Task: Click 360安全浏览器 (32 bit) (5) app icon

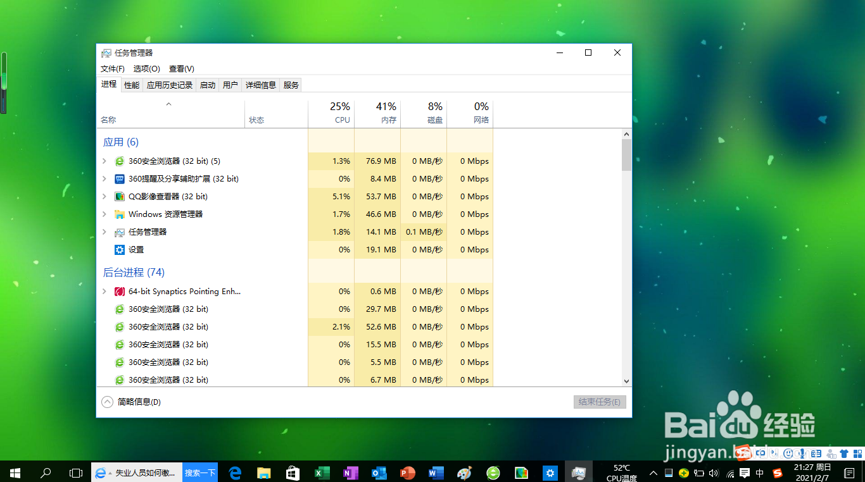Action: click(120, 161)
